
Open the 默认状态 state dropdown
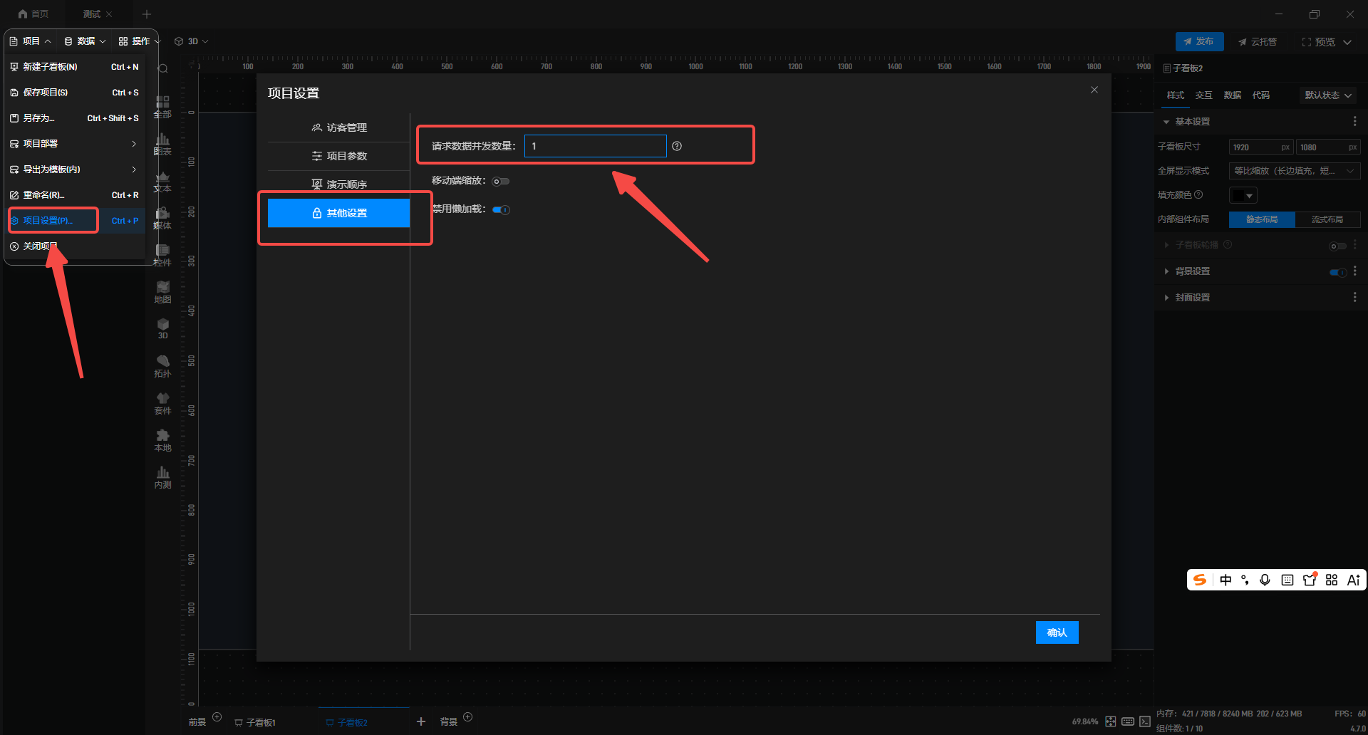[x=1327, y=95]
